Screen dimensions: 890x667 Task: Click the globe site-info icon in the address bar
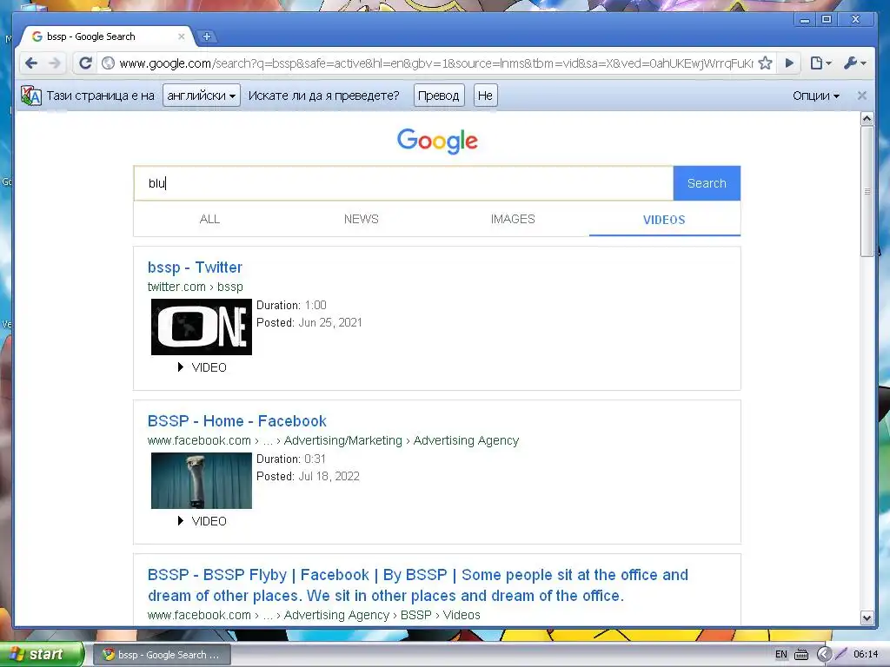point(108,63)
